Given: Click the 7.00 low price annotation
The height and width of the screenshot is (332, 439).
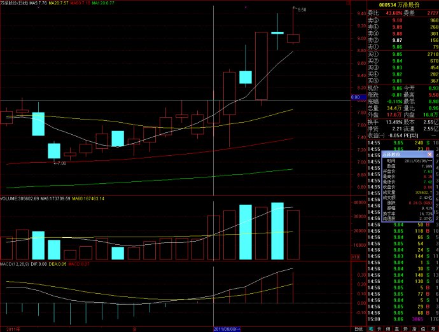Looking at the screenshot, I should coord(62,163).
